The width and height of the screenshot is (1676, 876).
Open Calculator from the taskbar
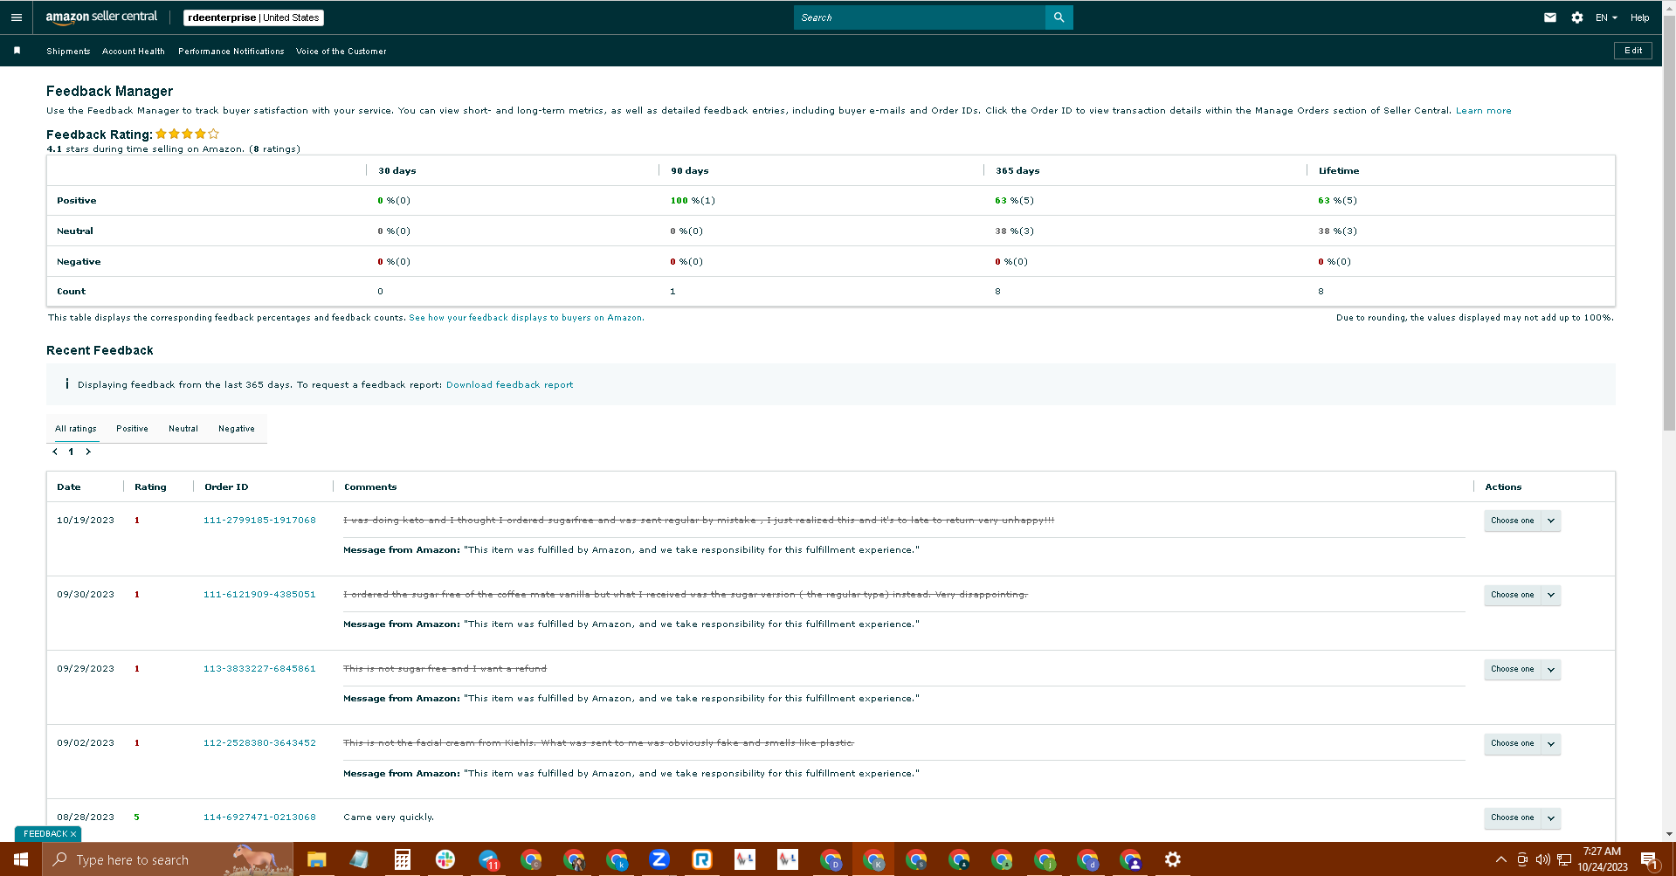point(402,859)
